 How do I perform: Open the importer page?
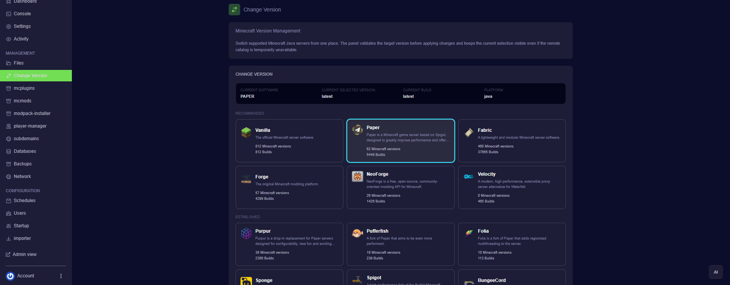(x=36, y=238)
